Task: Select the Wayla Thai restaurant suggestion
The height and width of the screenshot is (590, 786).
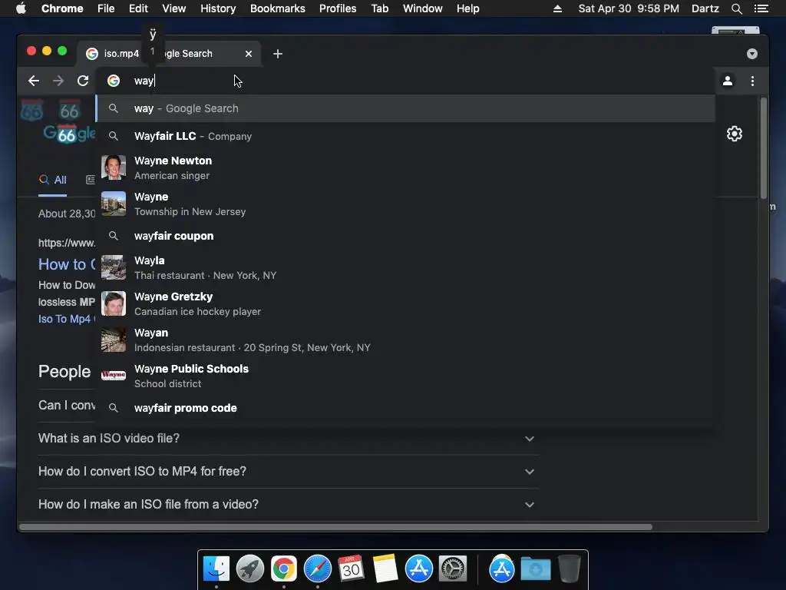Action: [x=405, y=267]
